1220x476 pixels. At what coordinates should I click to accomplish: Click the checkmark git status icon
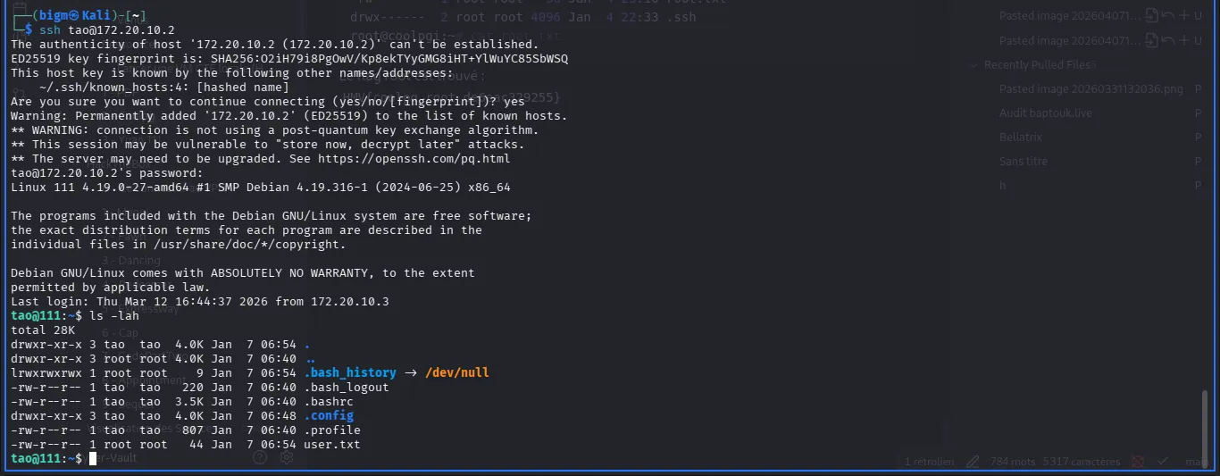point(1162,462)
